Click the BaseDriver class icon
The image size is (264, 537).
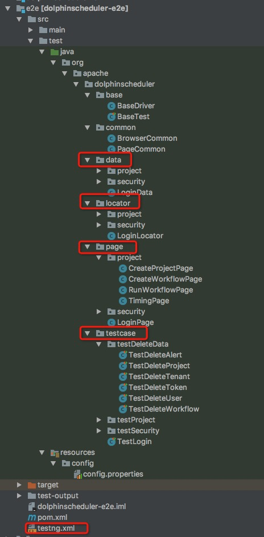click(x=111, y=106)
